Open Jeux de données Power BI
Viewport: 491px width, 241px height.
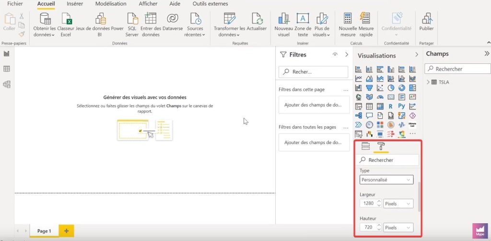pos(100,25)
